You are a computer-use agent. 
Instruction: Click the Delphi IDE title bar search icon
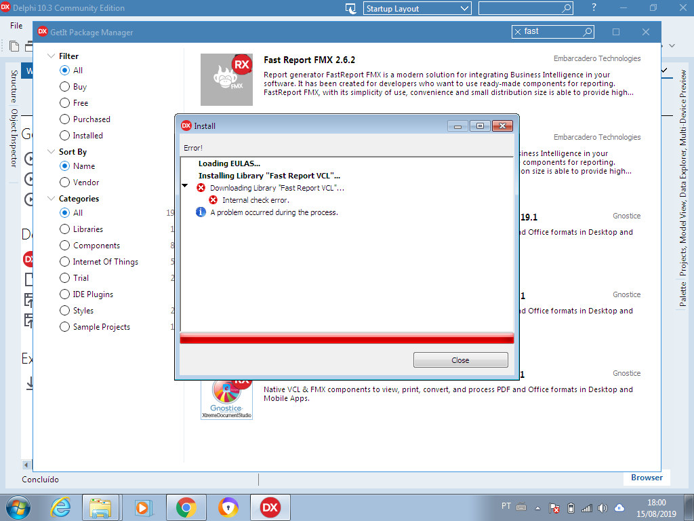(x=566, y=8)
